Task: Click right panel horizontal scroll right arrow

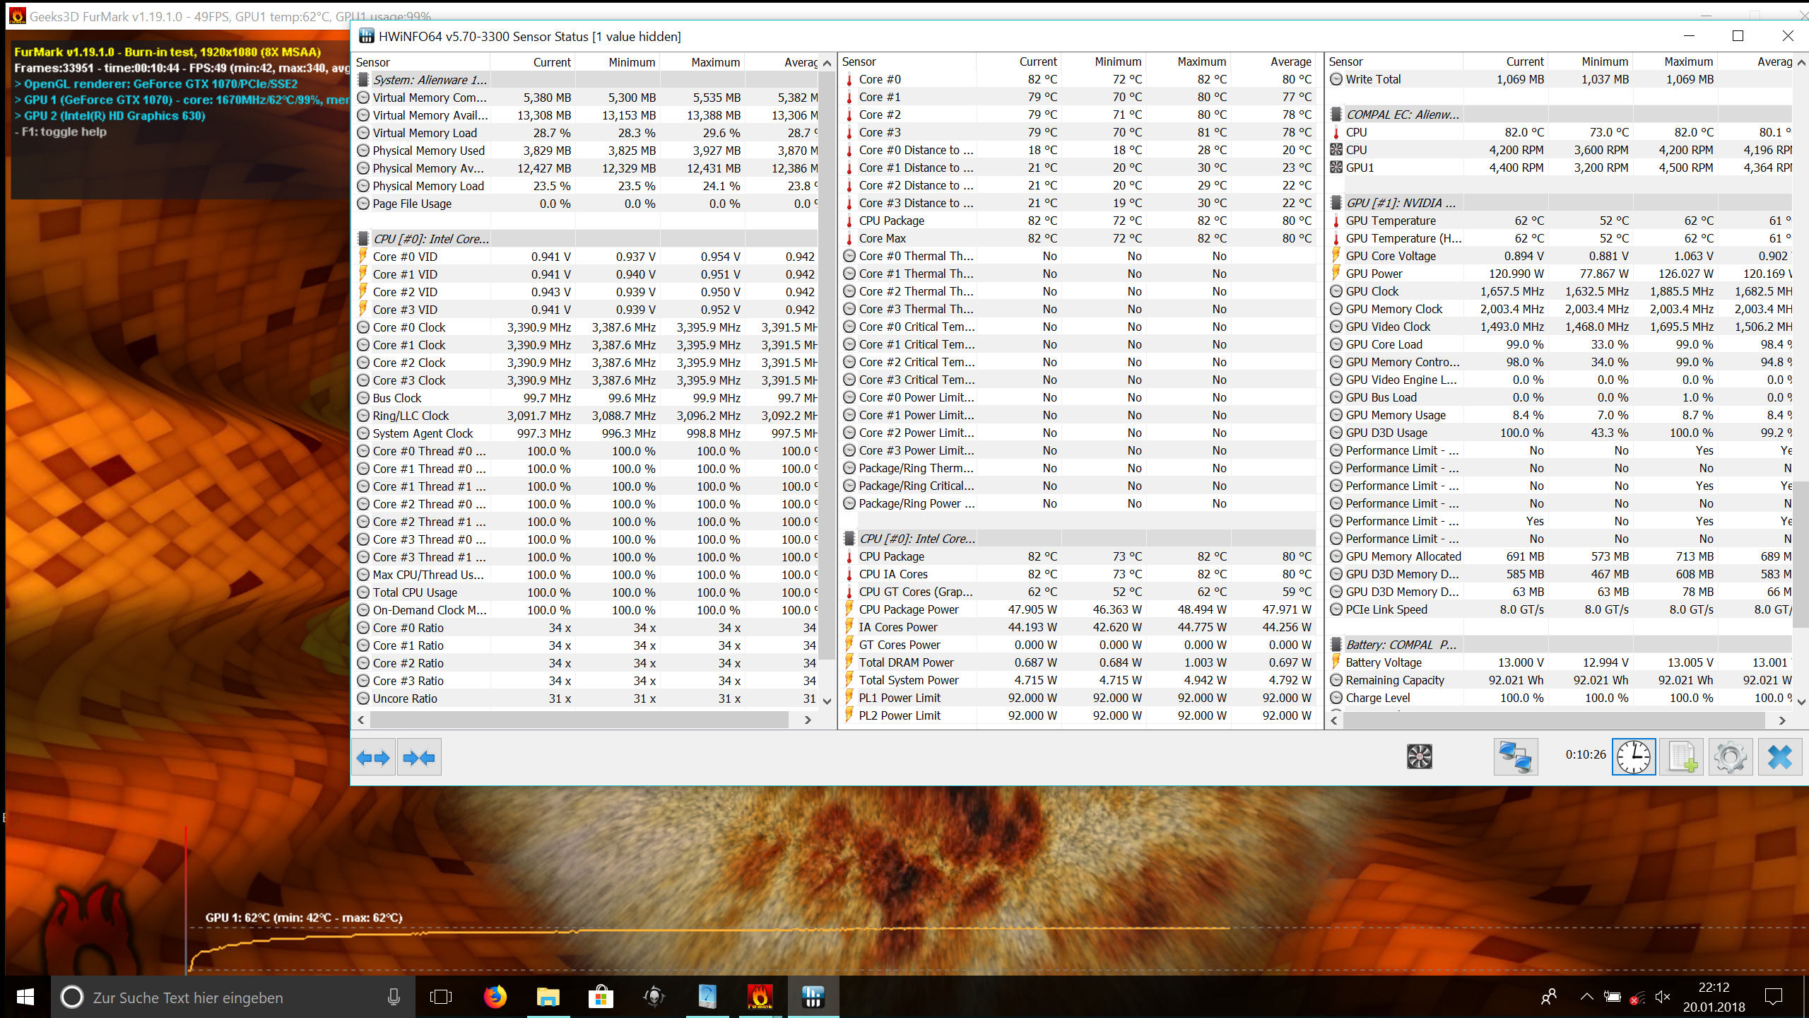Action: pyautogui.click(x=1782, y=720)
